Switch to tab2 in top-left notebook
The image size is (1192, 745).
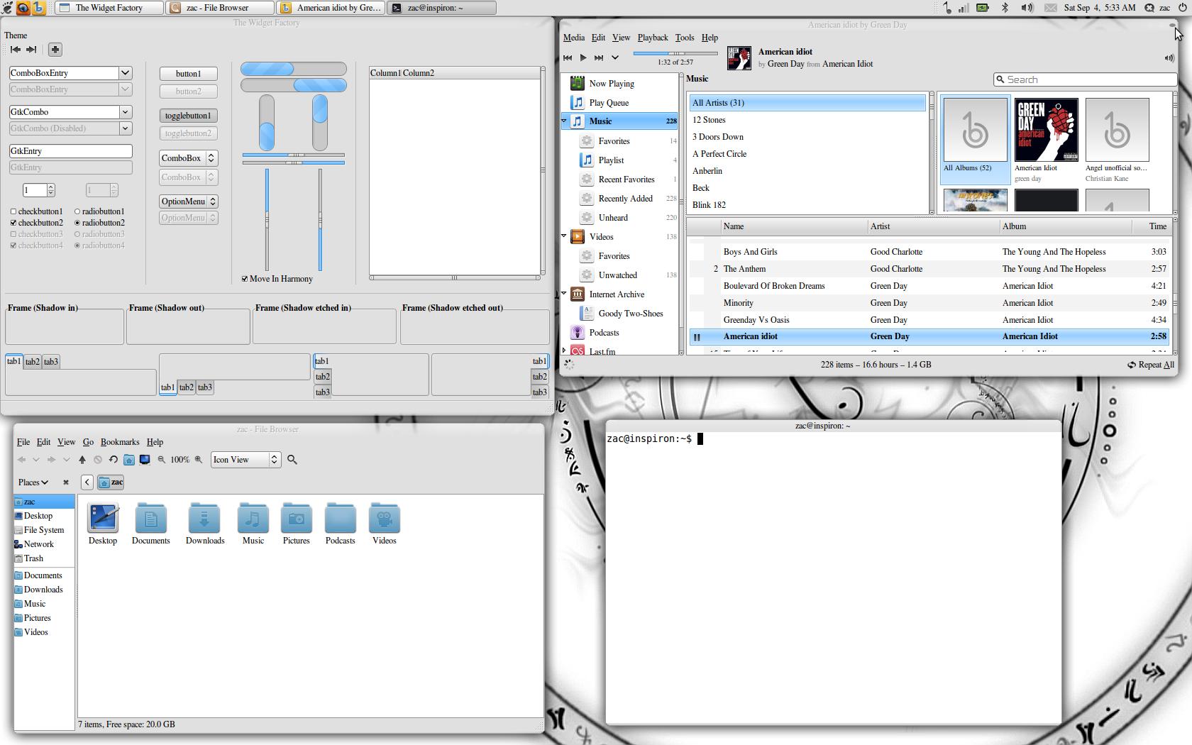[32, 362]
